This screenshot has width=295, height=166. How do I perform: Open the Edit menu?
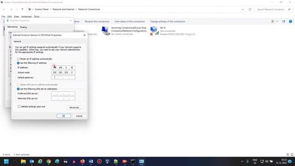tap(10, 17)
